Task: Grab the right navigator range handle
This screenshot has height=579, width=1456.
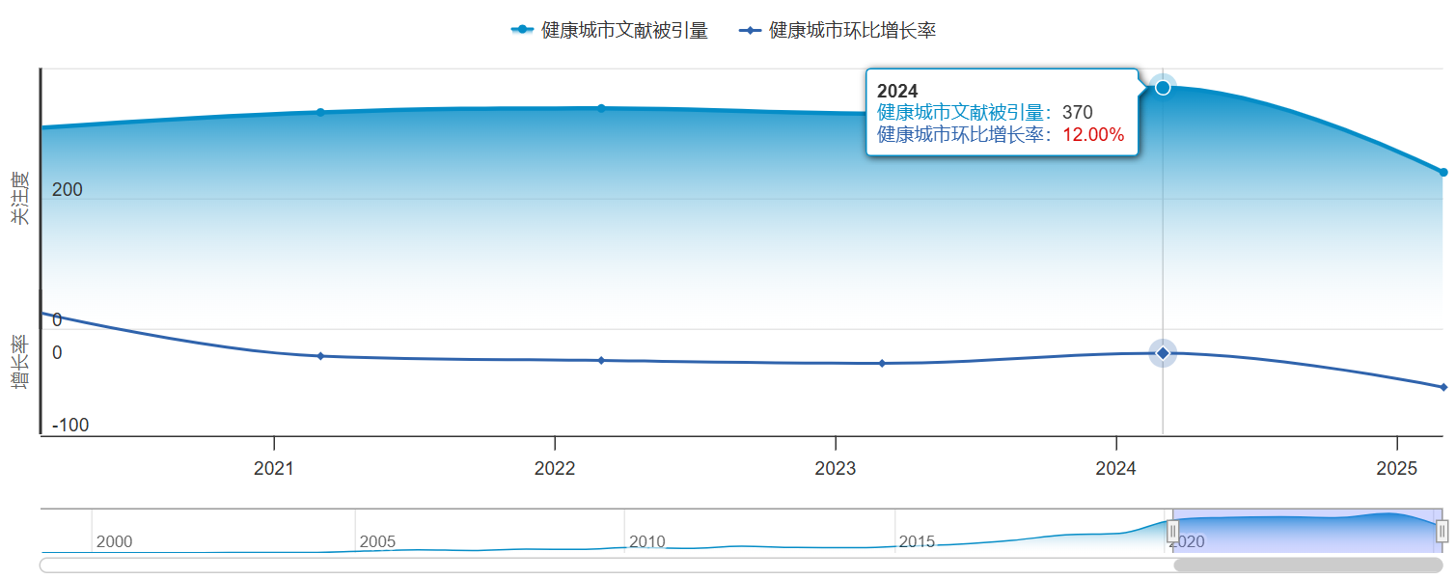Action: (x=1442, y=531)
